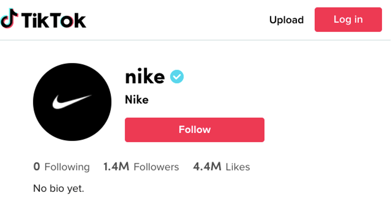Image resolution: width=391 pixels, height=204 pixels.
Task: Click the white Nike swoosh logo
Action: point(72,102)
